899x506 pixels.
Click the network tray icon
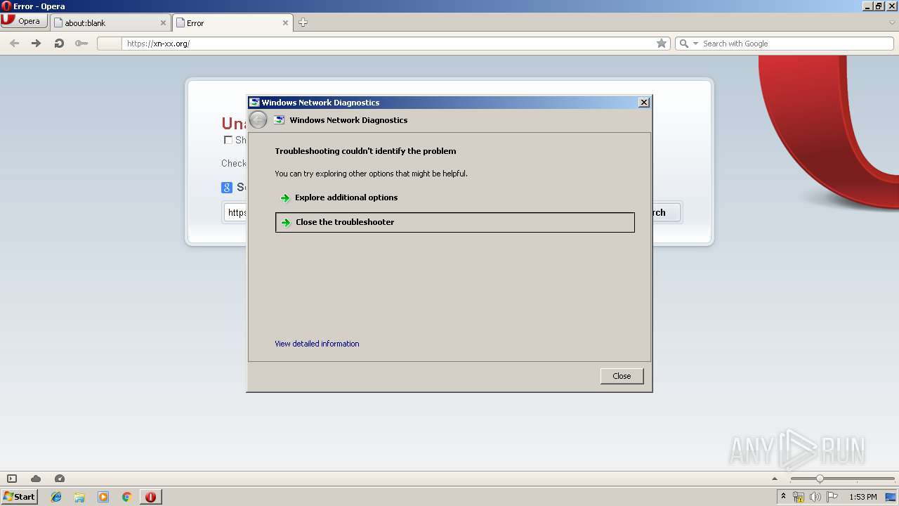pyautogui.click(x=799, y=497)
